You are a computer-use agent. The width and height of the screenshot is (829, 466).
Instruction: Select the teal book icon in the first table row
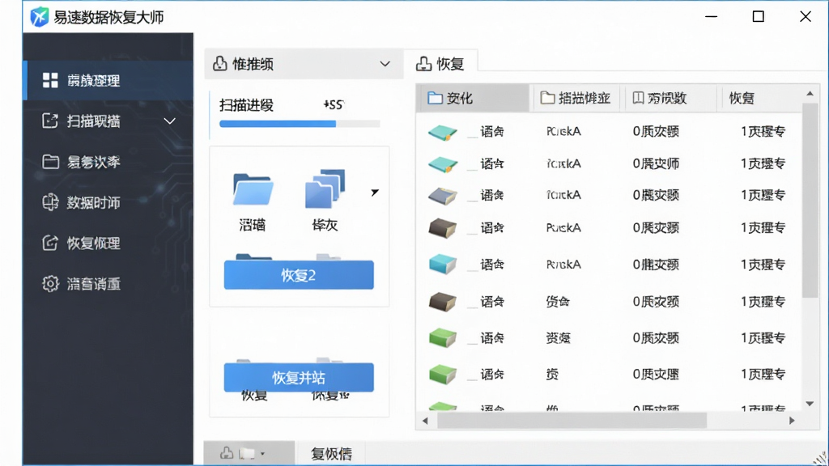pyautogui.click(x=443, y=132)
